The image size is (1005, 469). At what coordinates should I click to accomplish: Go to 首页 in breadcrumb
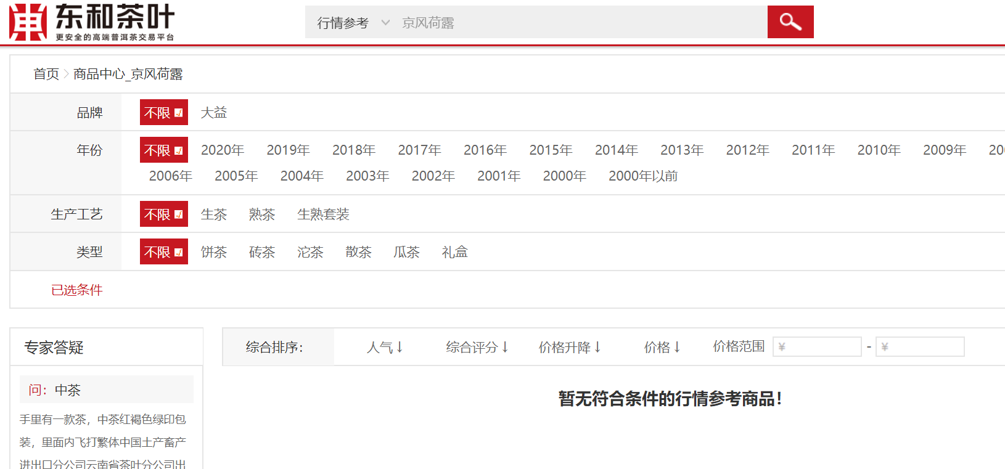[x=46, y=75]
